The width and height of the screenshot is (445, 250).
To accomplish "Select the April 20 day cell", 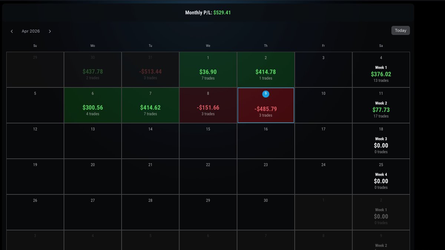I will (93, 176).
